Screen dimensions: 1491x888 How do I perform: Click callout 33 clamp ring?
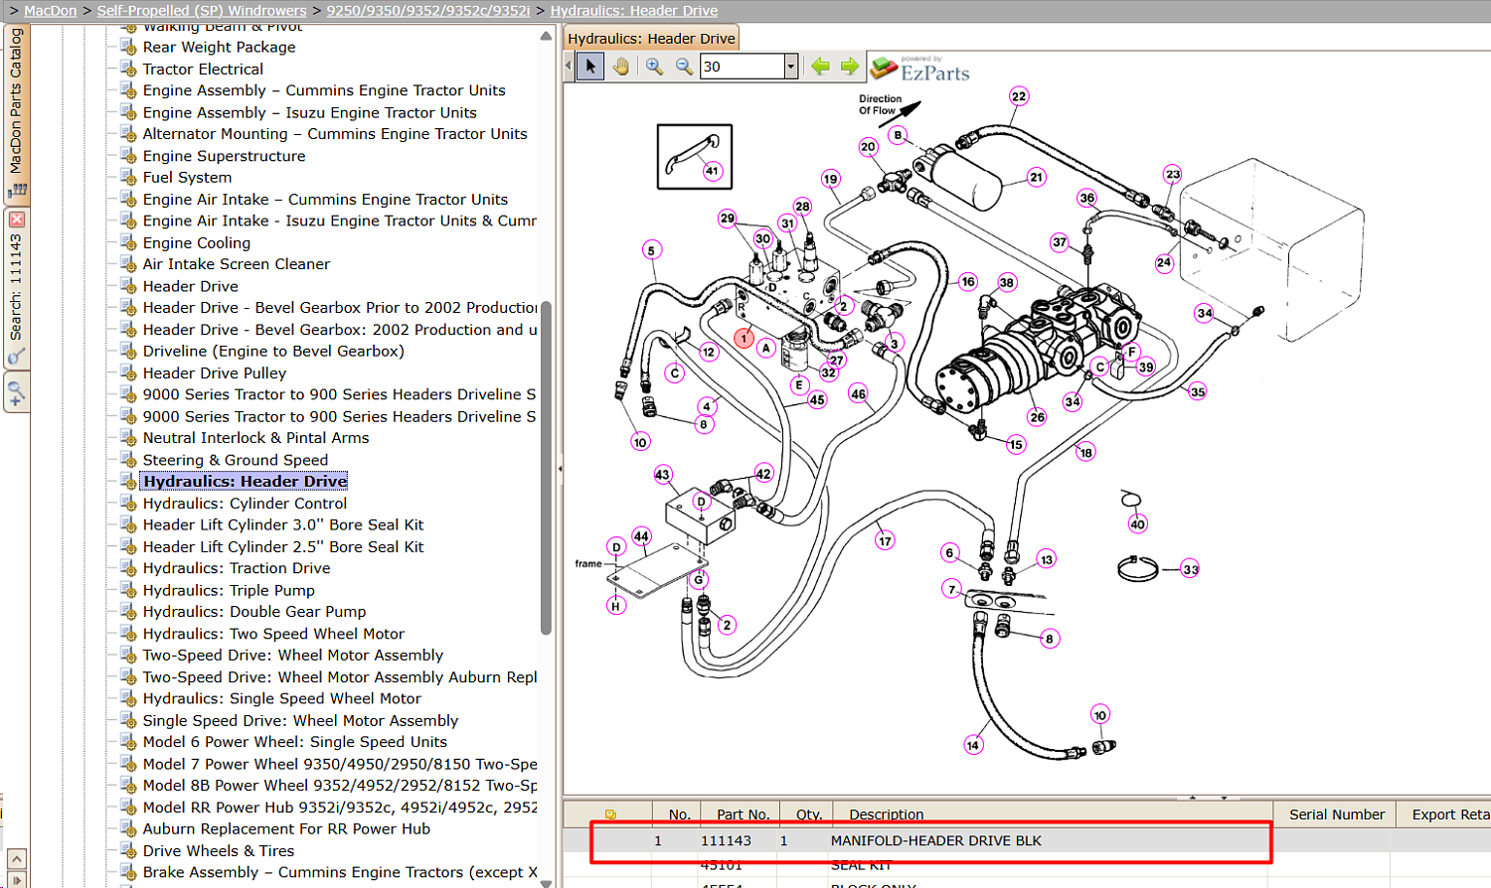(x=1191, y=569)
